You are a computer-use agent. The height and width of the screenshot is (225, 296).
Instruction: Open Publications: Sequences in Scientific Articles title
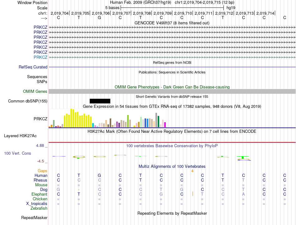tap(172, 72)
